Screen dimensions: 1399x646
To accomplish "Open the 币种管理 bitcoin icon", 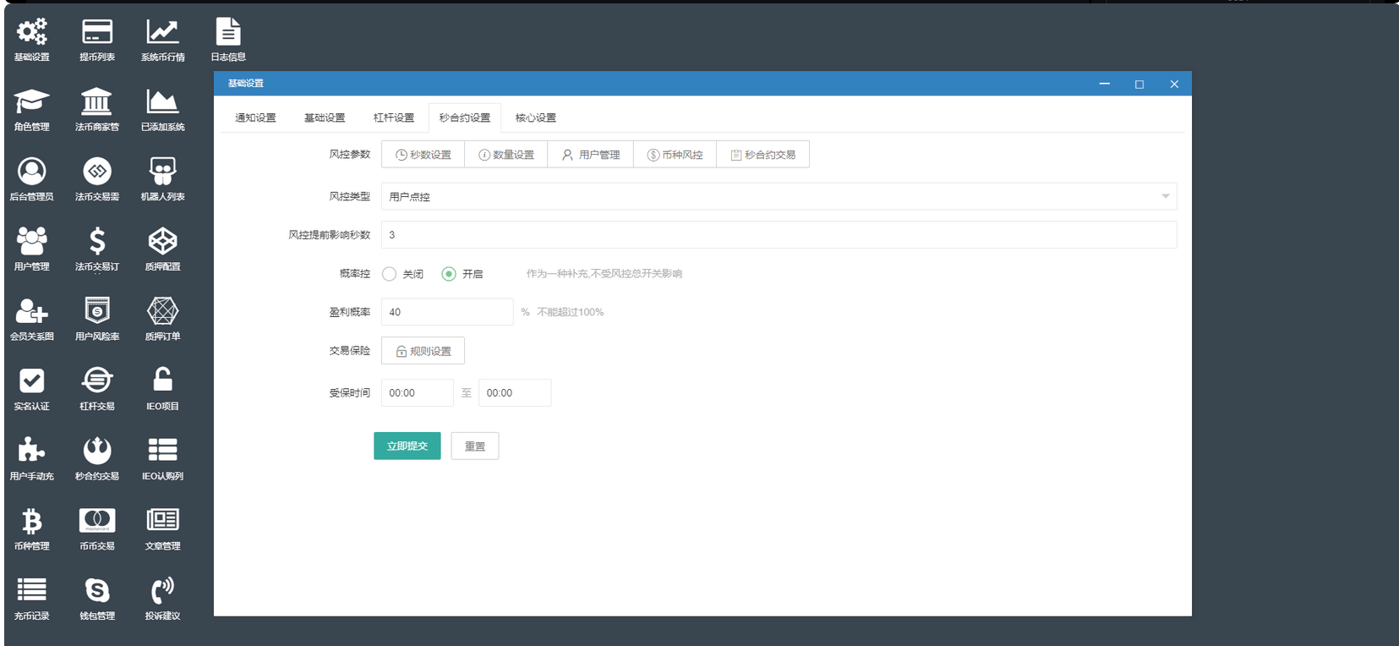I will click(x=32, y=521).
